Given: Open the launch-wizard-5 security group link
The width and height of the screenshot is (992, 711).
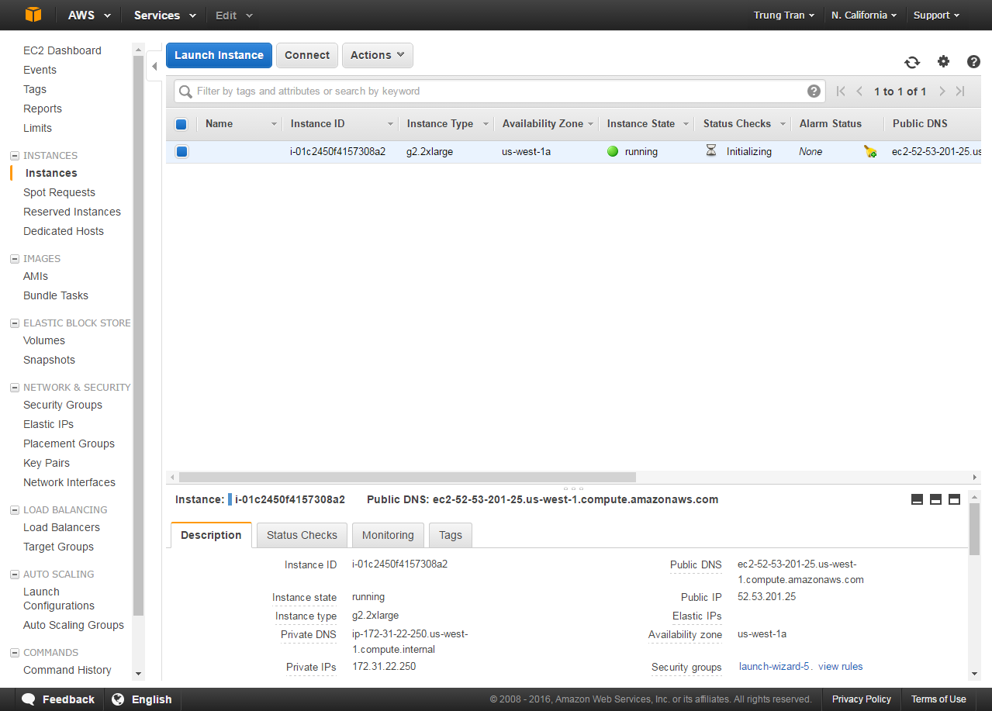Looking at the screenshot, I should click(x=774, y=666).
